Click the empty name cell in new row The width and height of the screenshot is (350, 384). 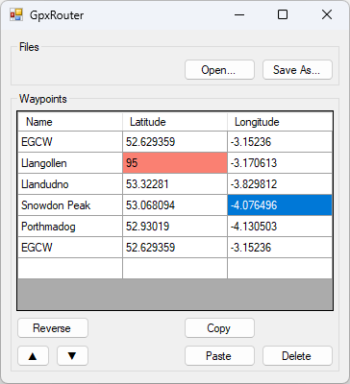(x=70, y=268)
